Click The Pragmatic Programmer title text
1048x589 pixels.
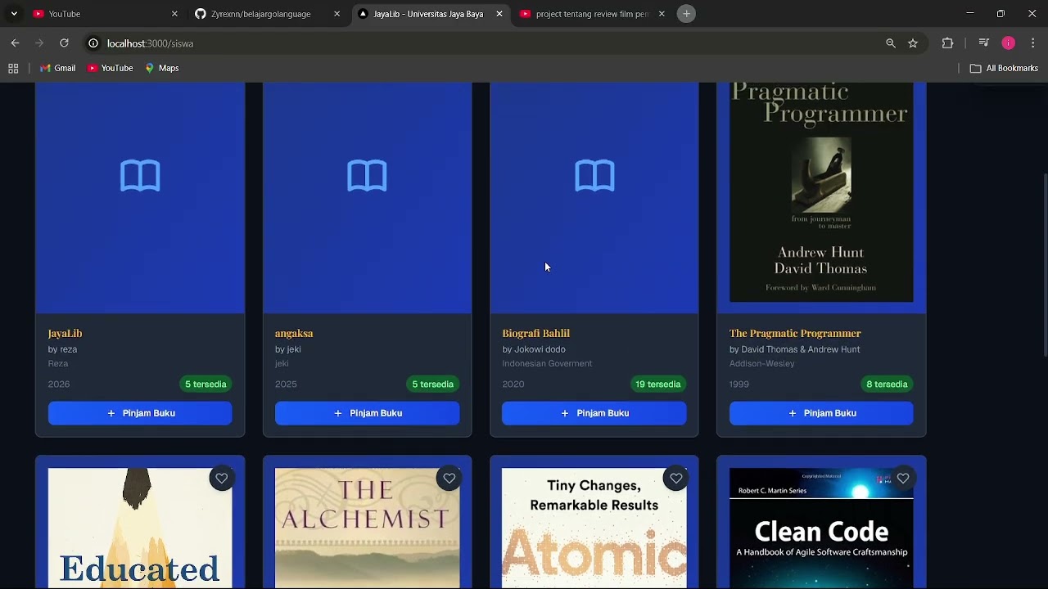(795, 333)
